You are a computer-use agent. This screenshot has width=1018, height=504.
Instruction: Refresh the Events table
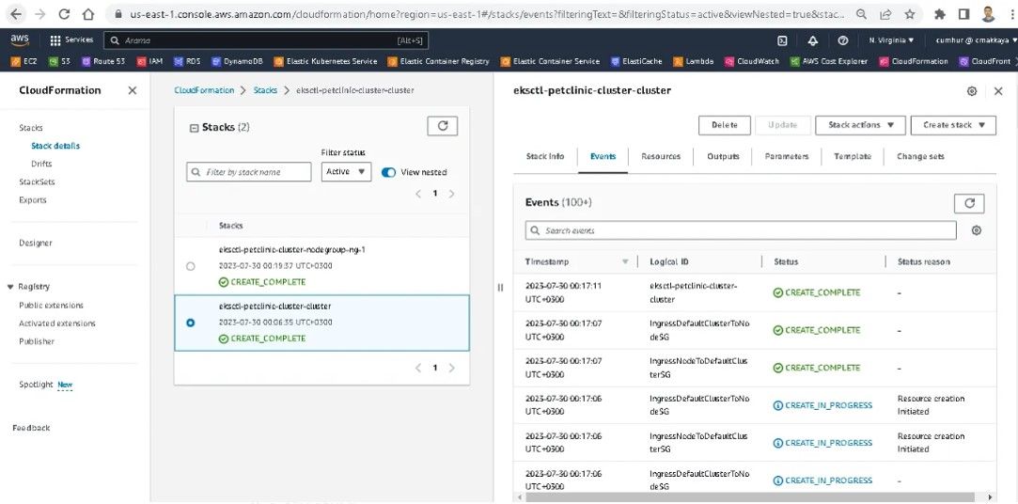(969, 203)
